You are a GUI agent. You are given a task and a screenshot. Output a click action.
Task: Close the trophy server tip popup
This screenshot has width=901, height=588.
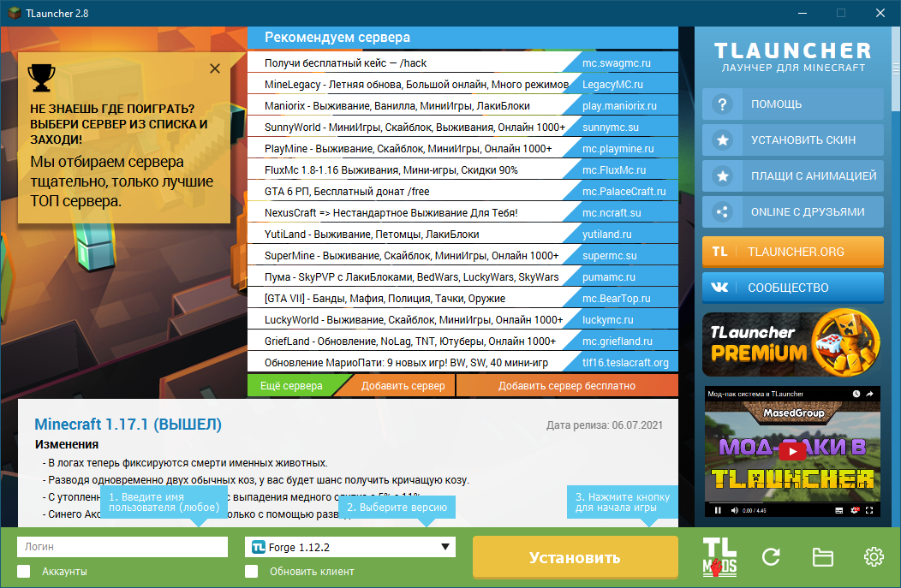pyautogui.click(x=215, y=68)
